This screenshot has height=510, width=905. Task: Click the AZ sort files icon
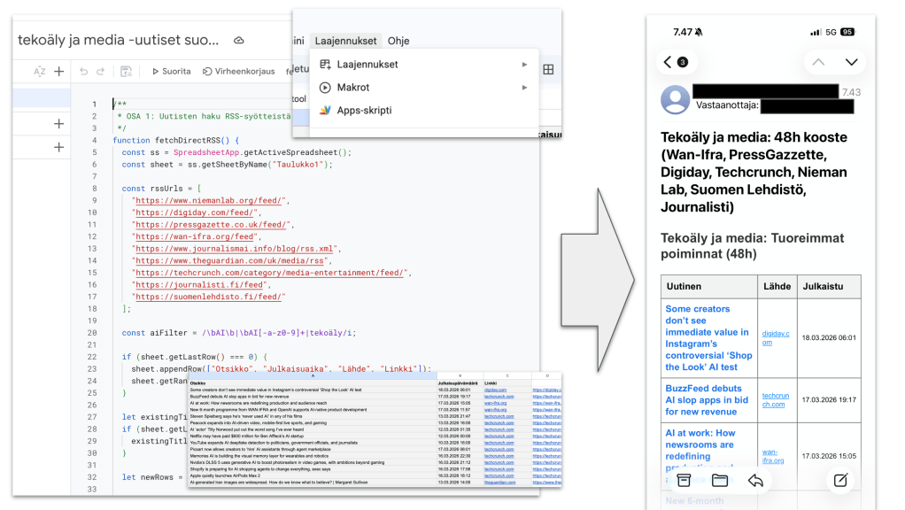[39, 72]
